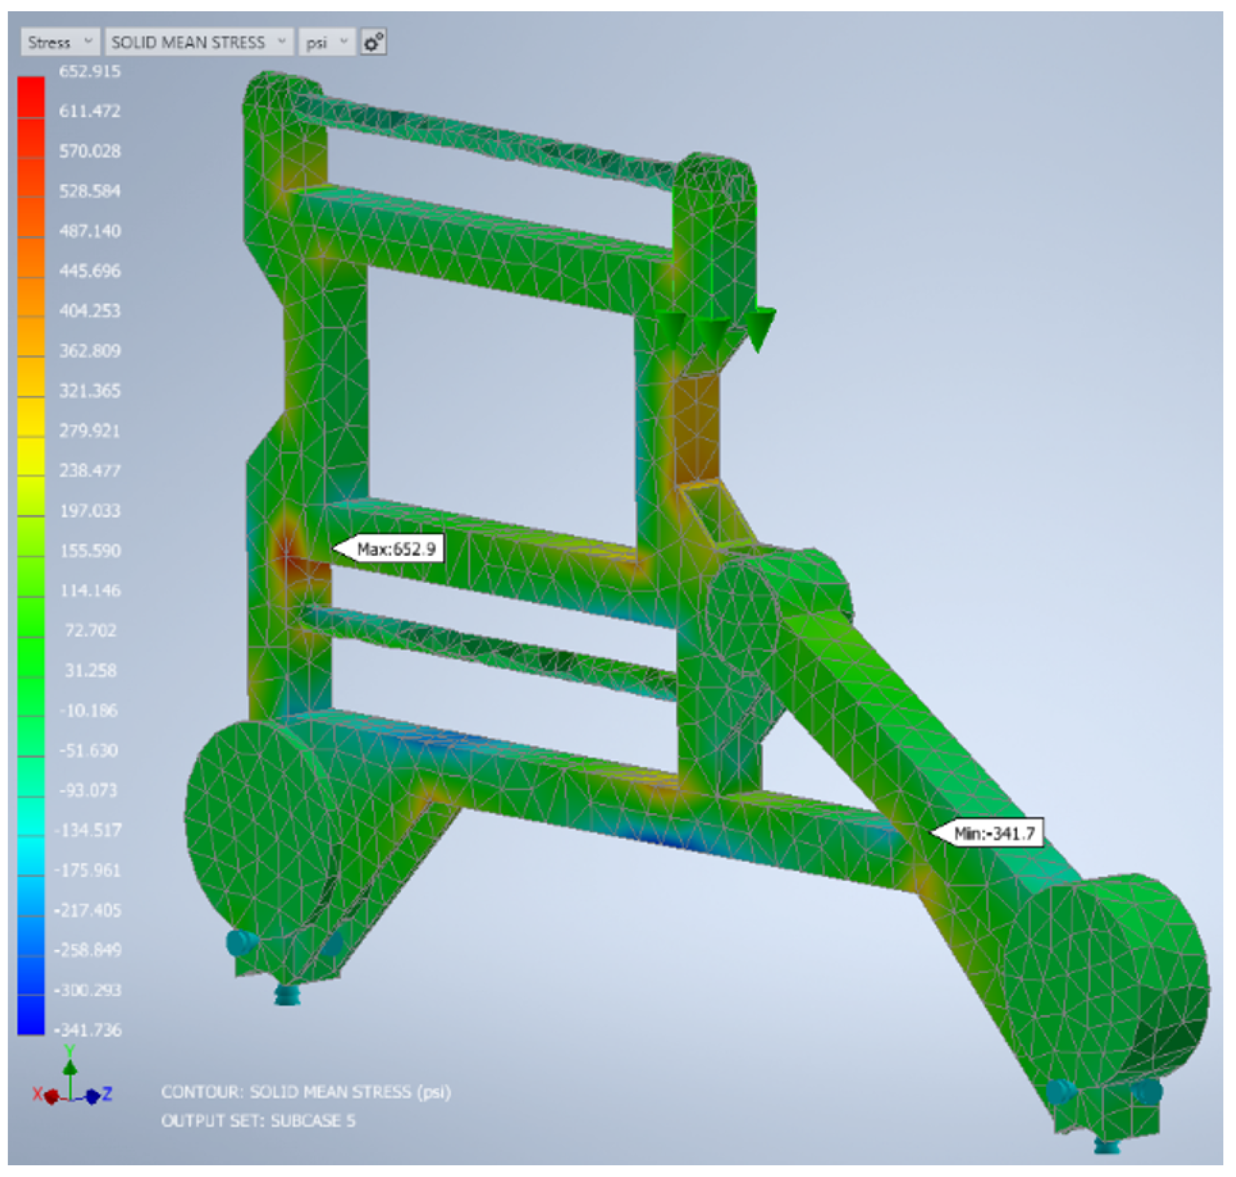
Task: Click the 652.915 legend maximum value
Action: (x=89, y=71)
